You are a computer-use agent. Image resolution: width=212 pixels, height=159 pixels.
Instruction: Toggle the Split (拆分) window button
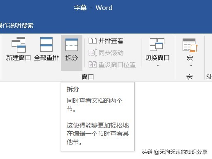point(72,53)
